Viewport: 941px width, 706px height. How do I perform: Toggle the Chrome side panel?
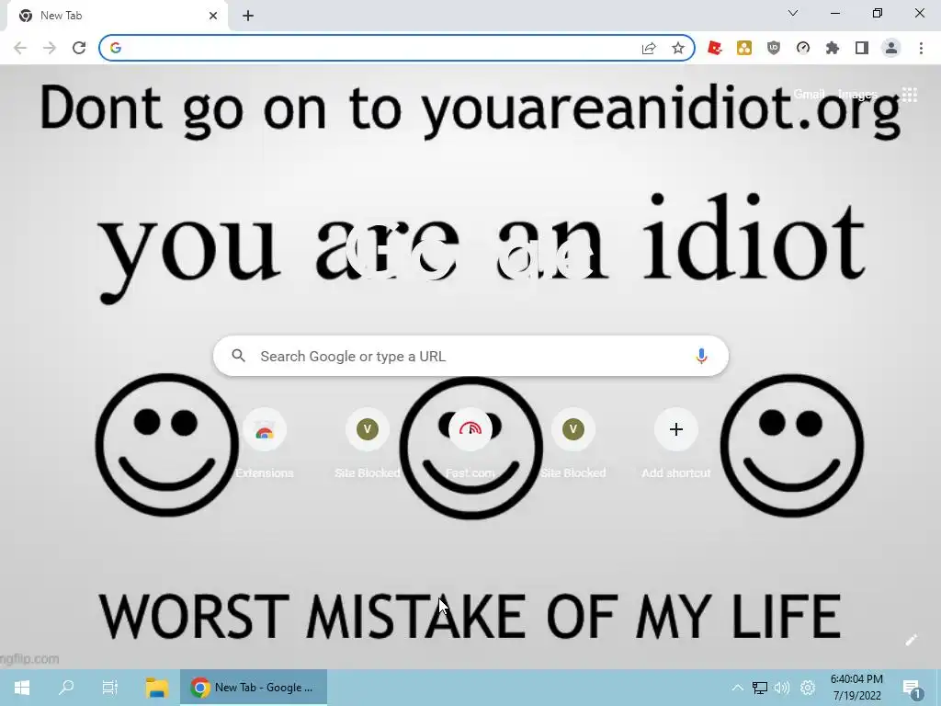[862, 48]
